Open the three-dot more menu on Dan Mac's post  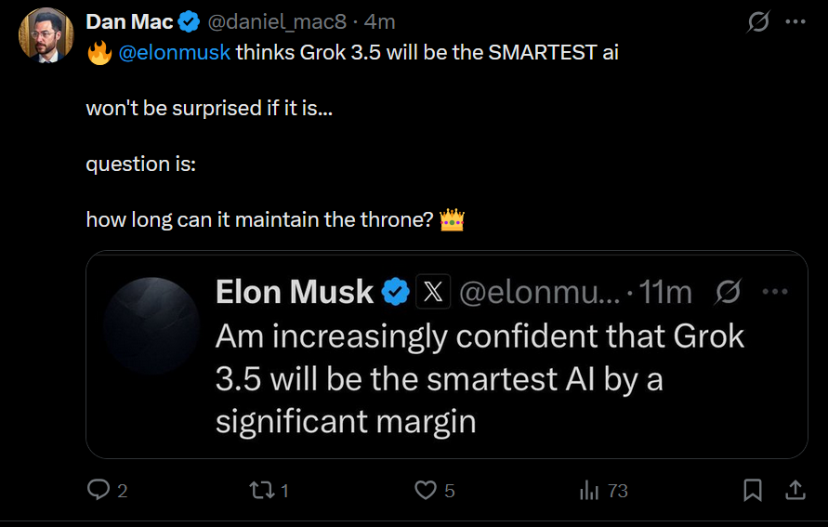pyautogui.click(x=795, y=22)
